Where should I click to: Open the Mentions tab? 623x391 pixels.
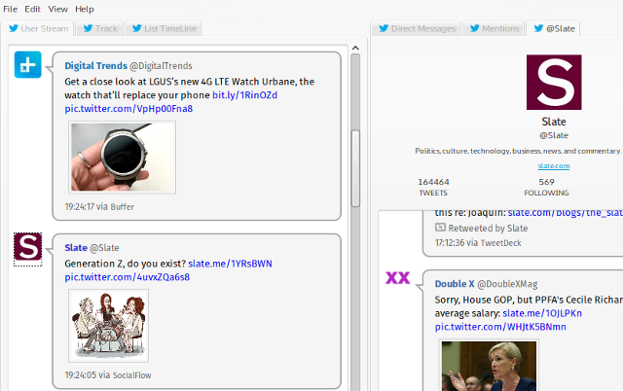494,28
